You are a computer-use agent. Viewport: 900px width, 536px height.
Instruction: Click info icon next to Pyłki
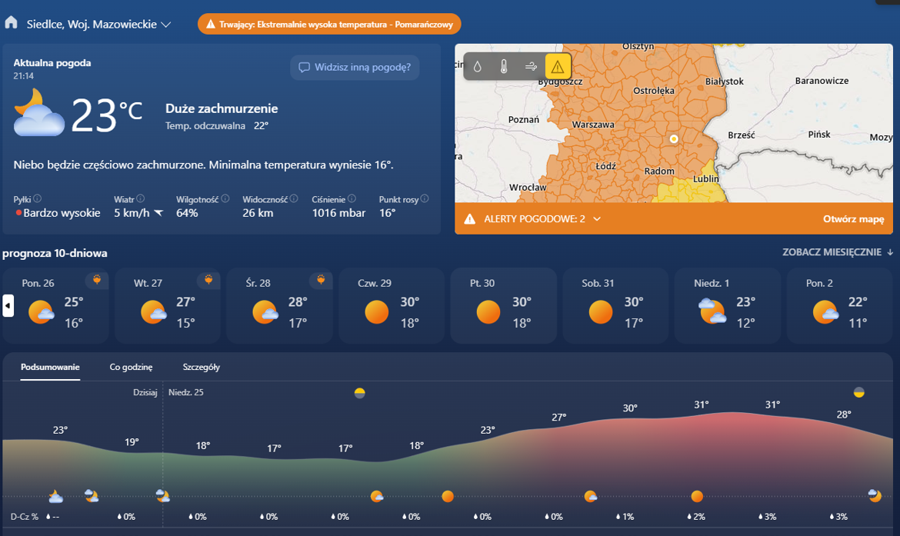click(37, 198)
